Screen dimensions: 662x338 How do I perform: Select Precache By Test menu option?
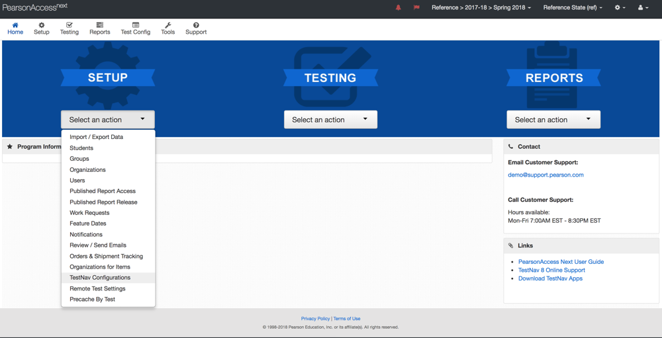(x=93, y=299)
